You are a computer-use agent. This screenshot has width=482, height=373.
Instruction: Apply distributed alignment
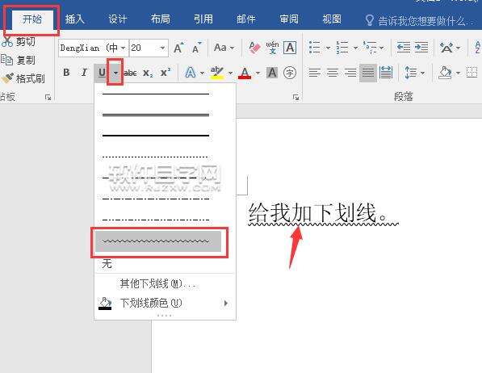(x=386, y=73)
